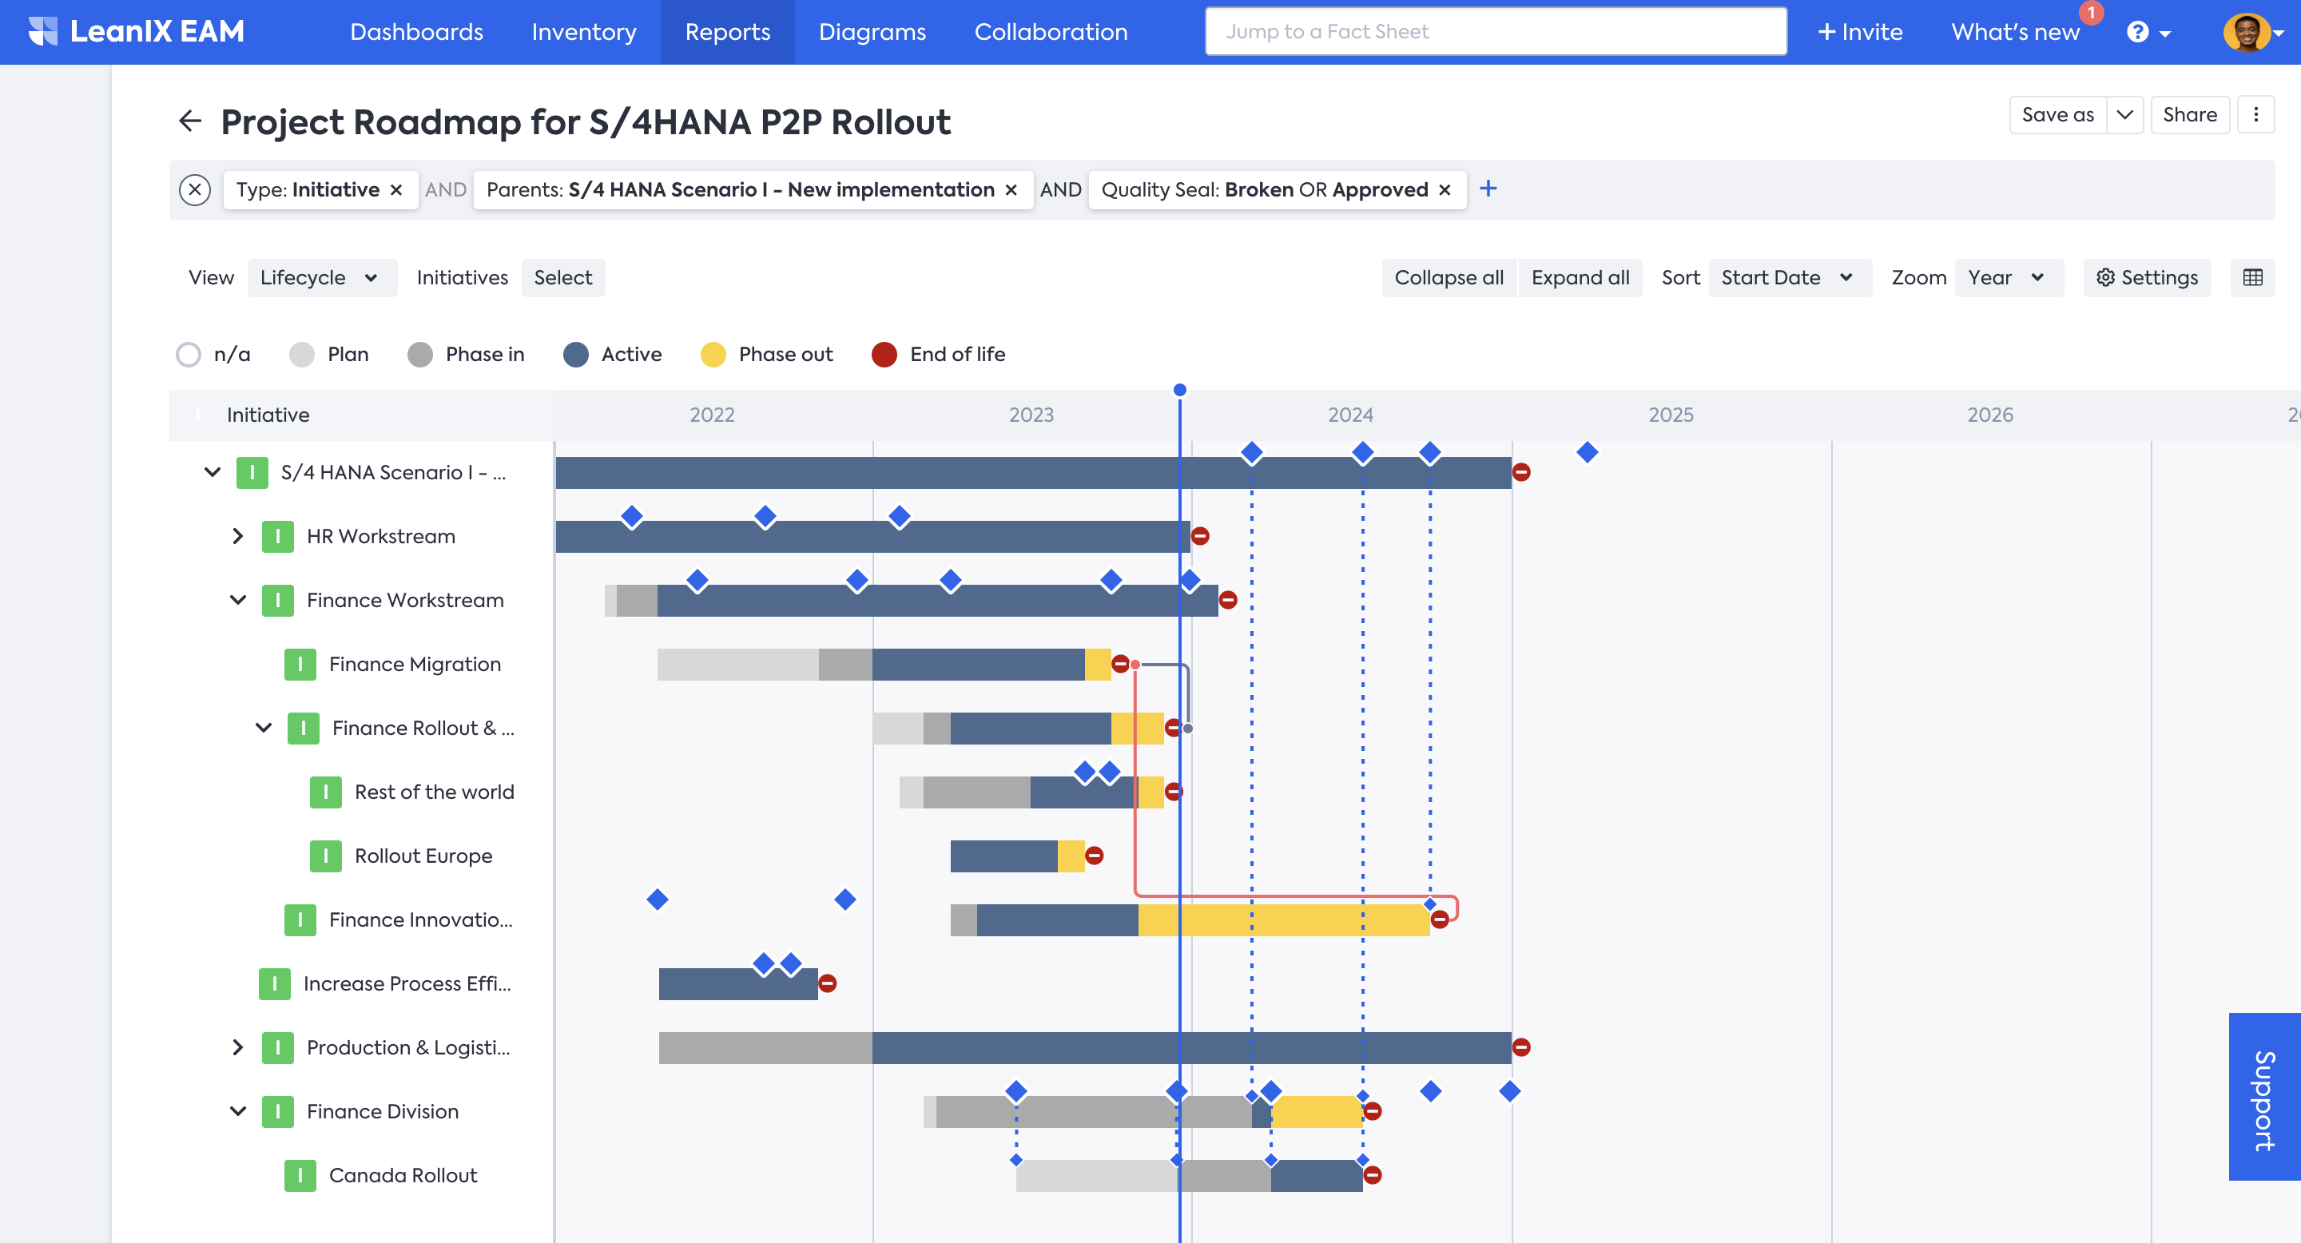The image size is (2301, 1243).
Task: Click end-of-life marker on Production & Logistics bar
Action: tap(1521, 1047)
